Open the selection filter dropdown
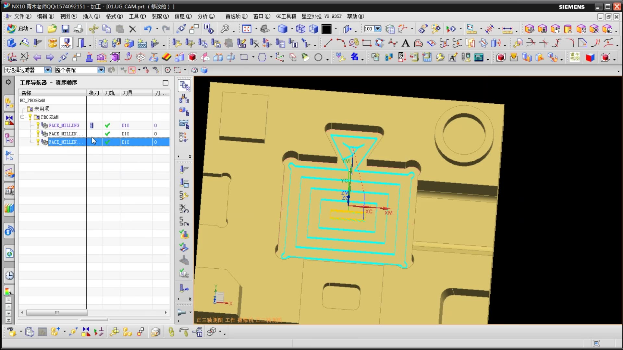This screenshot has width=623, height=350. tap(48, 70)
